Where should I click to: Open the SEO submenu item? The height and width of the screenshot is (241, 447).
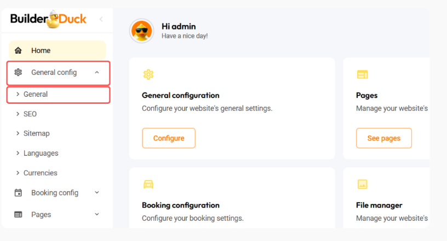point(30,114)
